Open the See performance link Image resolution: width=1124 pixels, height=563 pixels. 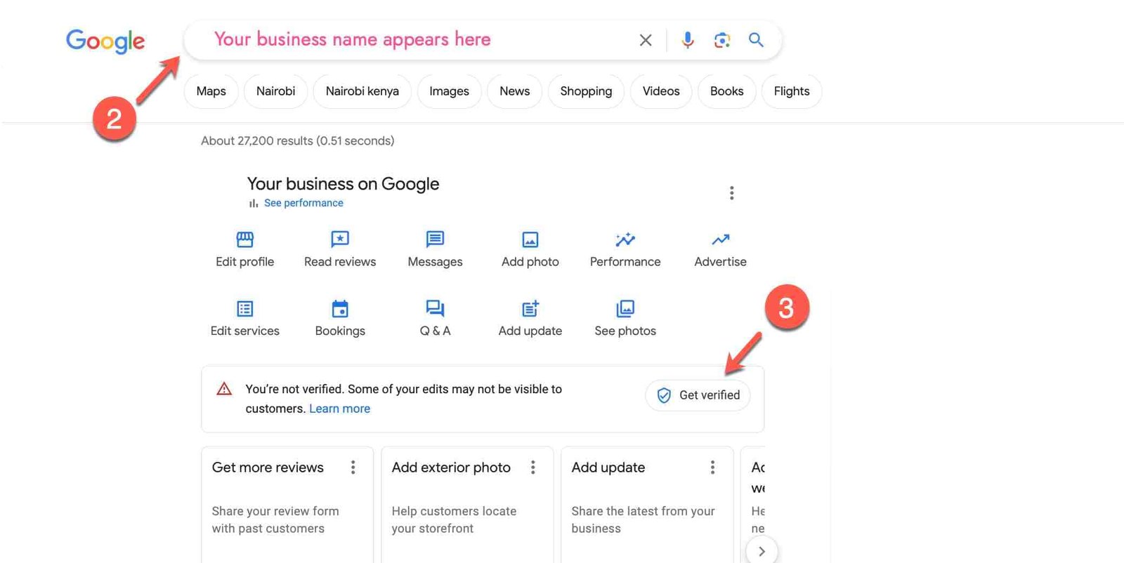[303, 203]
